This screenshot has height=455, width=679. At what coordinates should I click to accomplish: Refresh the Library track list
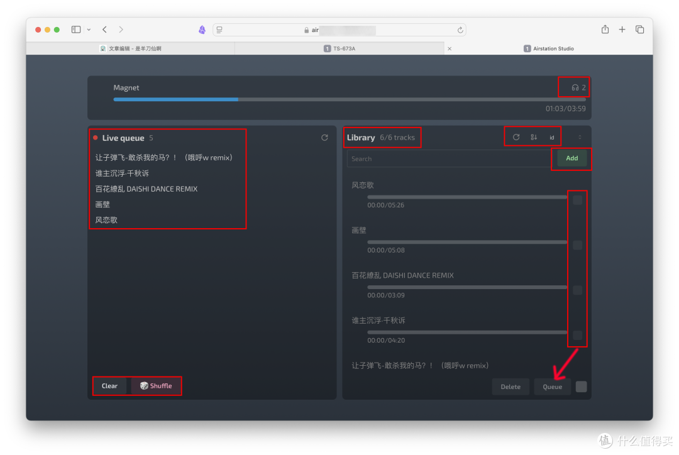(x=516, y=137)
